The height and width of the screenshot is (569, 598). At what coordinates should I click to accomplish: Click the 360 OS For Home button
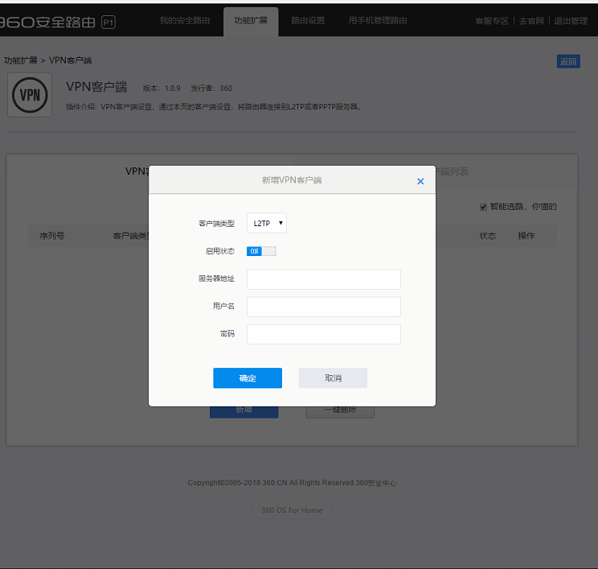tap(292, 510)
